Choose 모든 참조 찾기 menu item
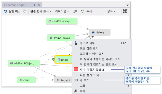The height and width of the screenshot is (94, 162). (x=102, y=48)
